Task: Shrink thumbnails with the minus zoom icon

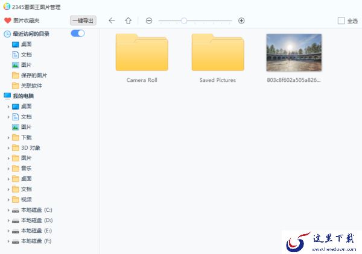Action: [149, 20]
